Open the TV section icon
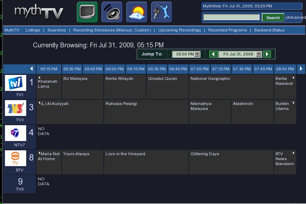This screenshot has height=204, width=306. tap(87, 12)
